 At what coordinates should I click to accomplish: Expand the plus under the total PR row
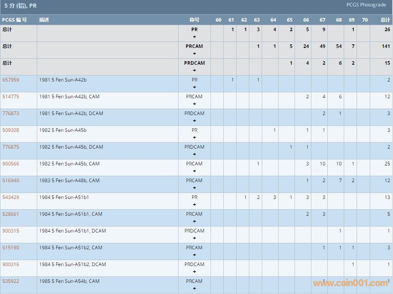[x=194, y=37]
